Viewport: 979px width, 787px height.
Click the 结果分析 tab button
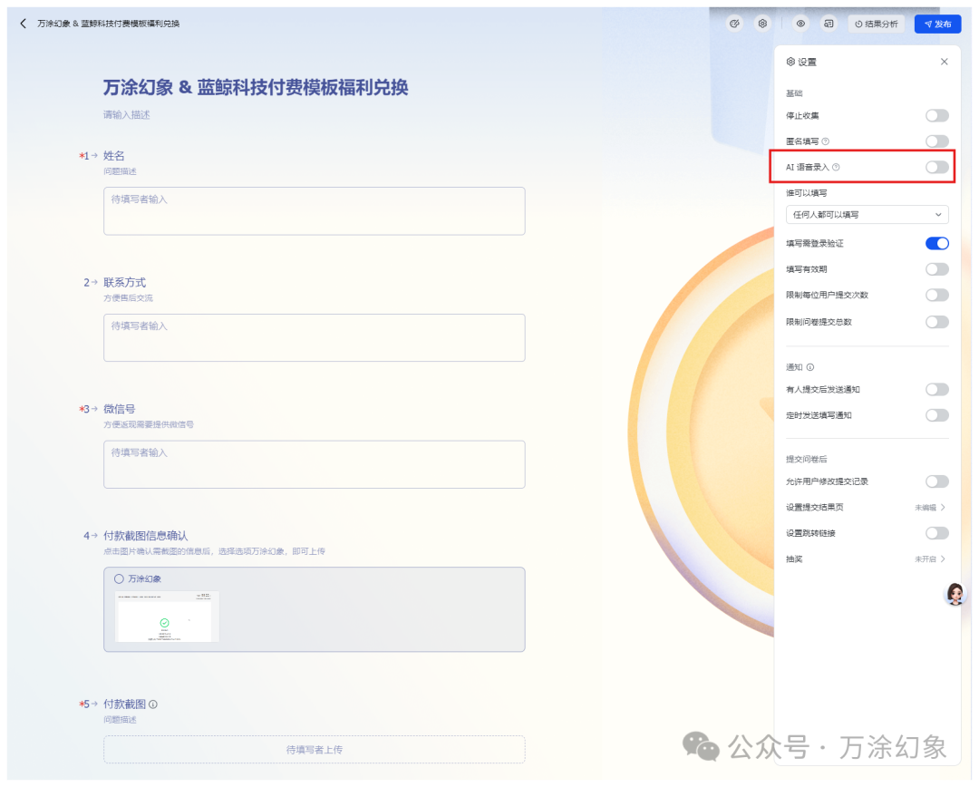[877, 24]
